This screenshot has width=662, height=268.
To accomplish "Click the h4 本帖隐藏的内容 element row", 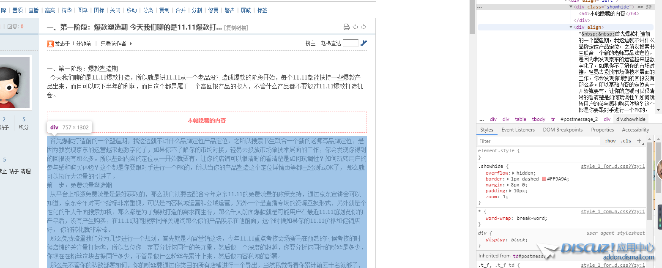I will pyautogui.click(x=609, y=14).
